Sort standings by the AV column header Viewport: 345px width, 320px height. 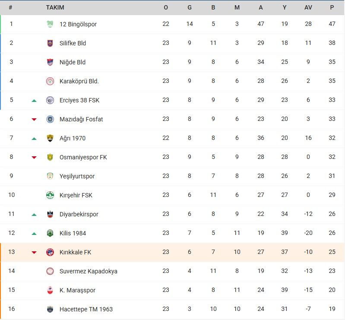[x=308, y=7]
